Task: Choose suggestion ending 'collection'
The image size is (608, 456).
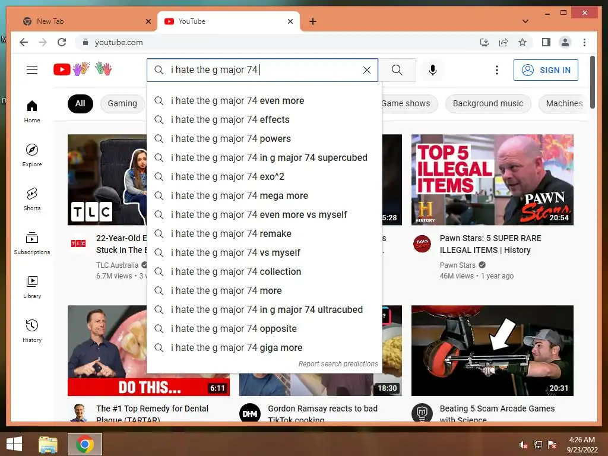Action: coord(264,272)
